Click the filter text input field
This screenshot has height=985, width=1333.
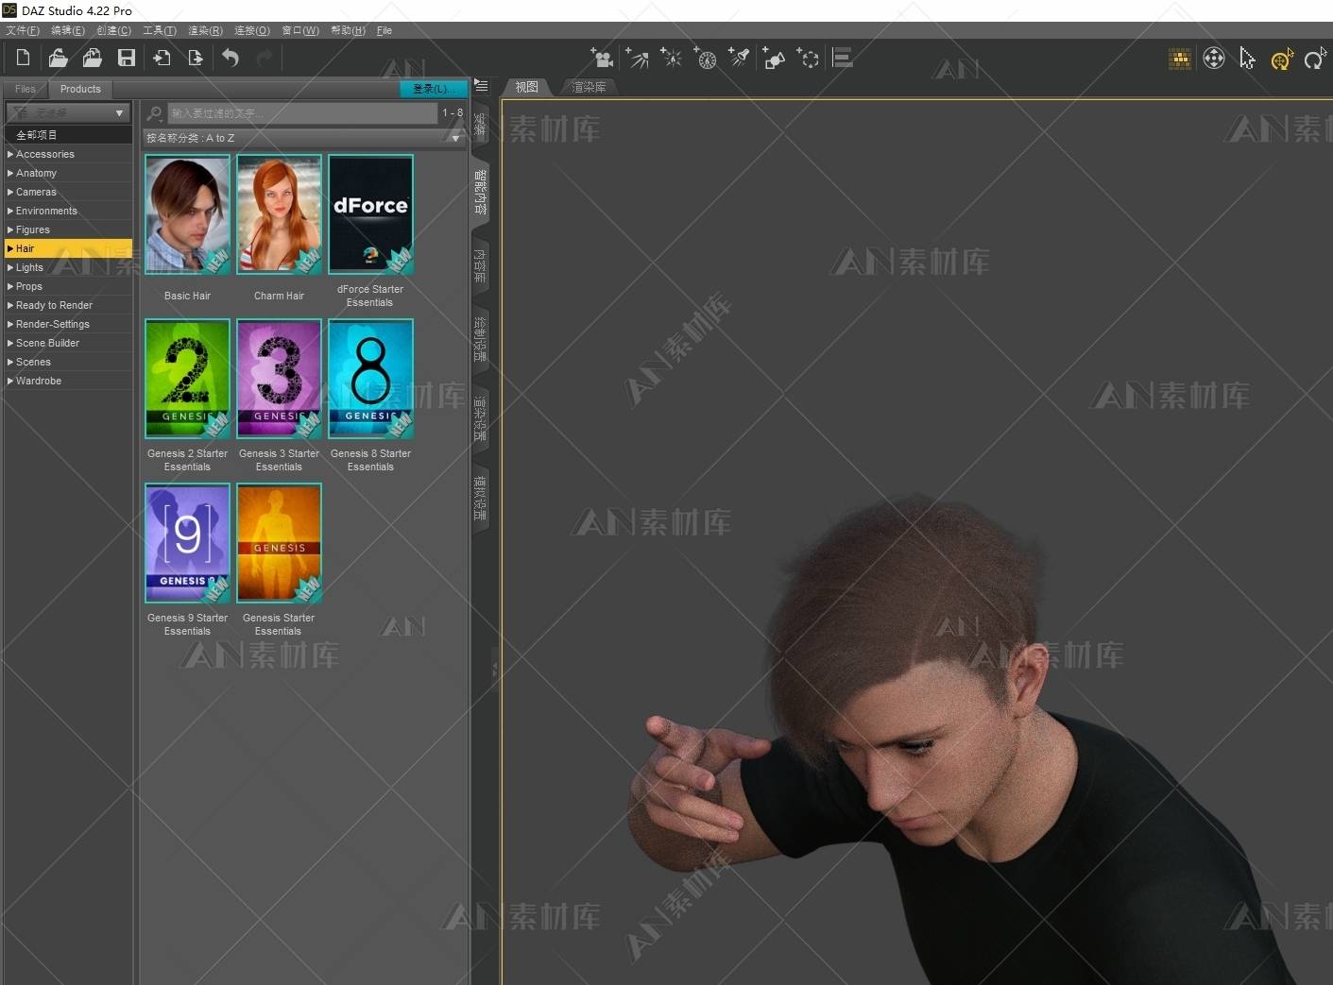coord(302,113)
